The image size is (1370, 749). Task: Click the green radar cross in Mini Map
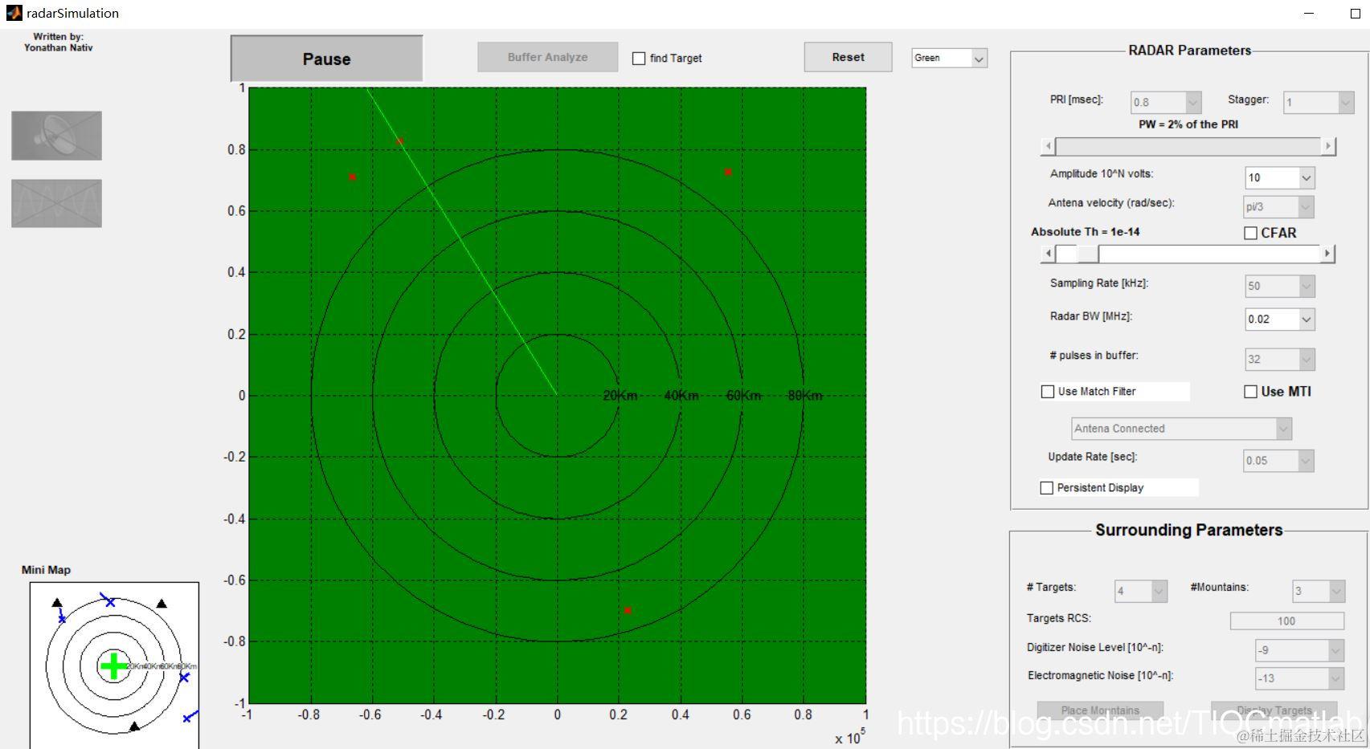pos(113,666)
